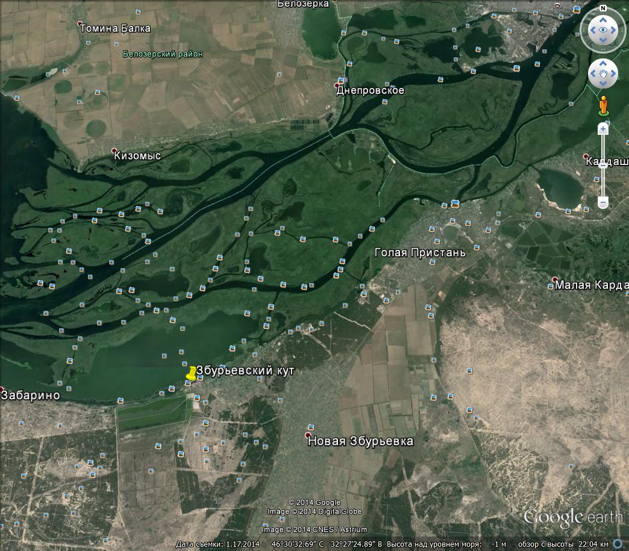
Task: Reset view north with the N compass marker
Action: click(x=602, y=8)
